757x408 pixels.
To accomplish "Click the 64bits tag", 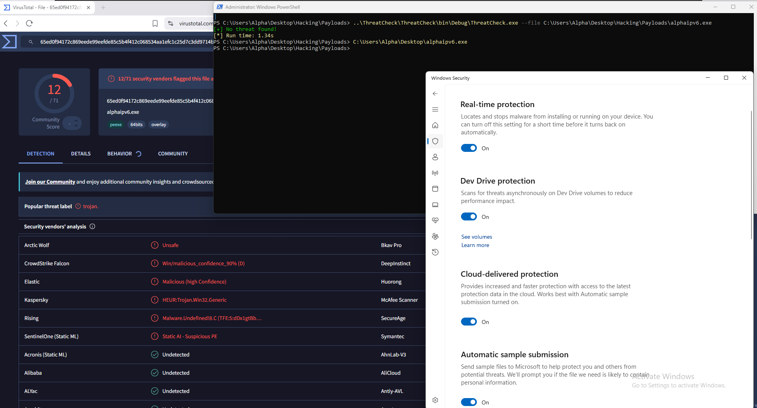I will pyautogui.click(x=136, y=125).
